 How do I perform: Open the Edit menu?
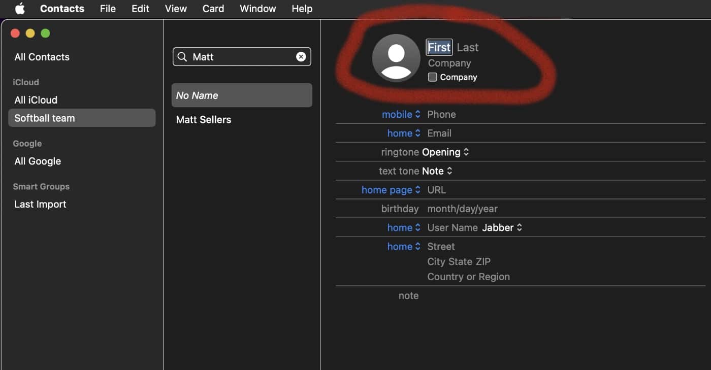click(140, 9)
